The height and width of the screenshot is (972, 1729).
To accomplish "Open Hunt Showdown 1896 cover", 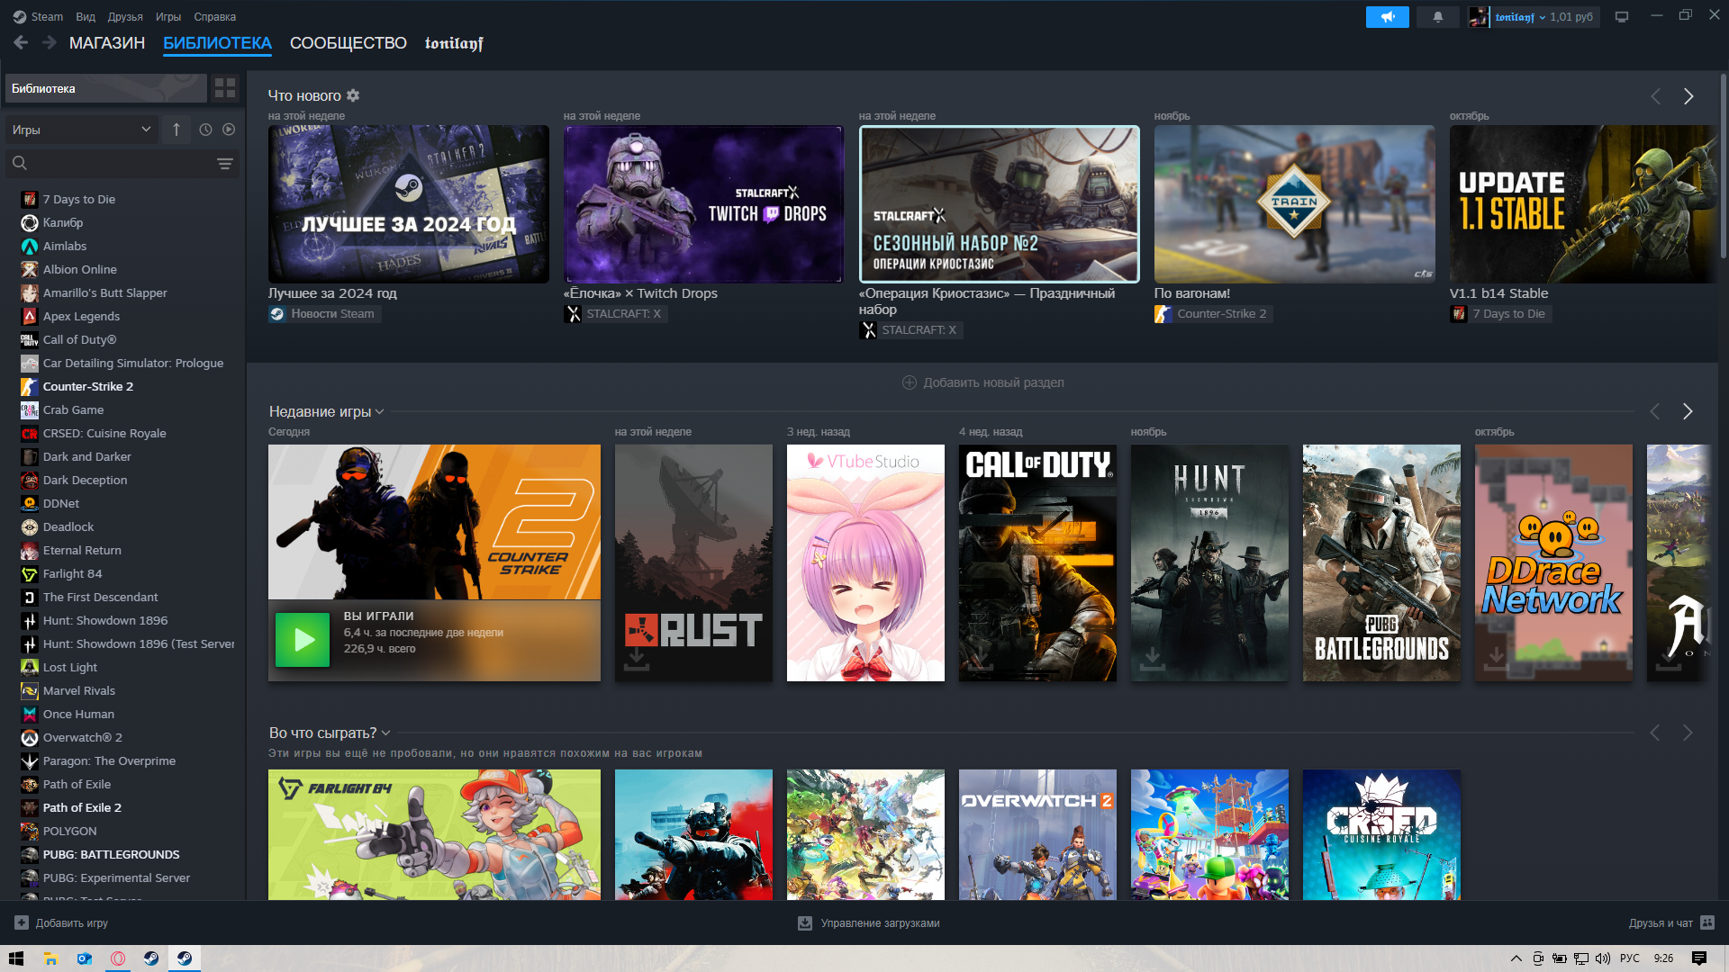I will pyautogui.click(x=1209, y=562).
